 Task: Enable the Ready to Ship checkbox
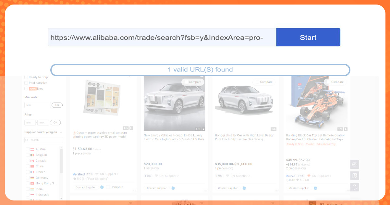point(26,77)
